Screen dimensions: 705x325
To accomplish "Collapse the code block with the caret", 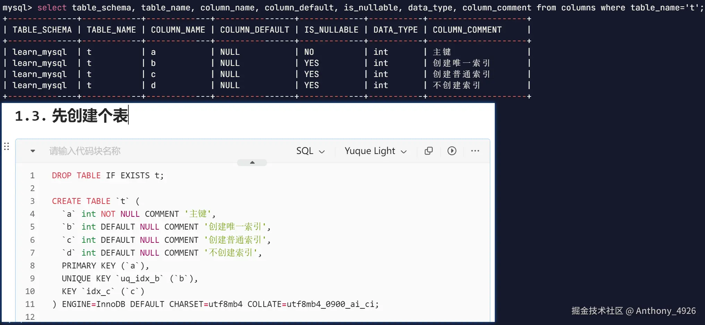I will pyautogui.click(x=33, y=151).
